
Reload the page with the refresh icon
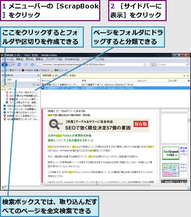point(19,65)
